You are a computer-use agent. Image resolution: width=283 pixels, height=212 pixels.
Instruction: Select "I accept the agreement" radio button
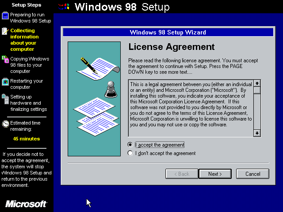130,145
